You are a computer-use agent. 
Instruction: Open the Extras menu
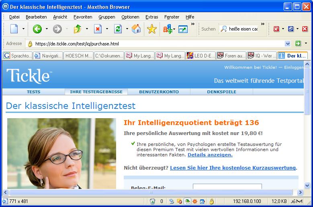click(152, 17)
